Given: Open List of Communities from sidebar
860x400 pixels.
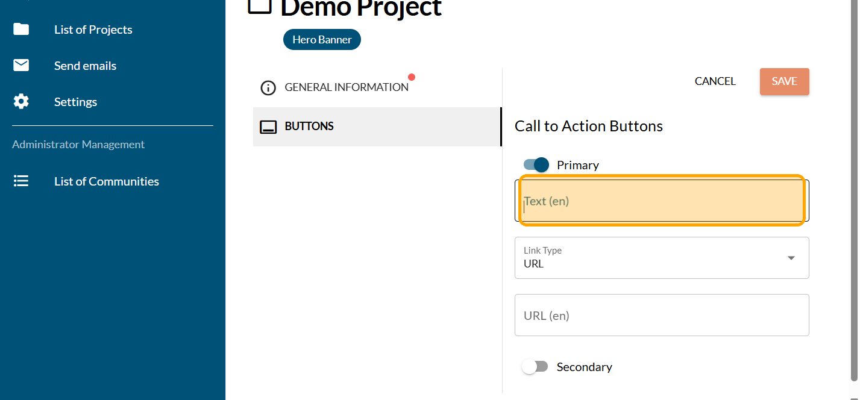Looking at the screenshot, I should tap(107, 181).
